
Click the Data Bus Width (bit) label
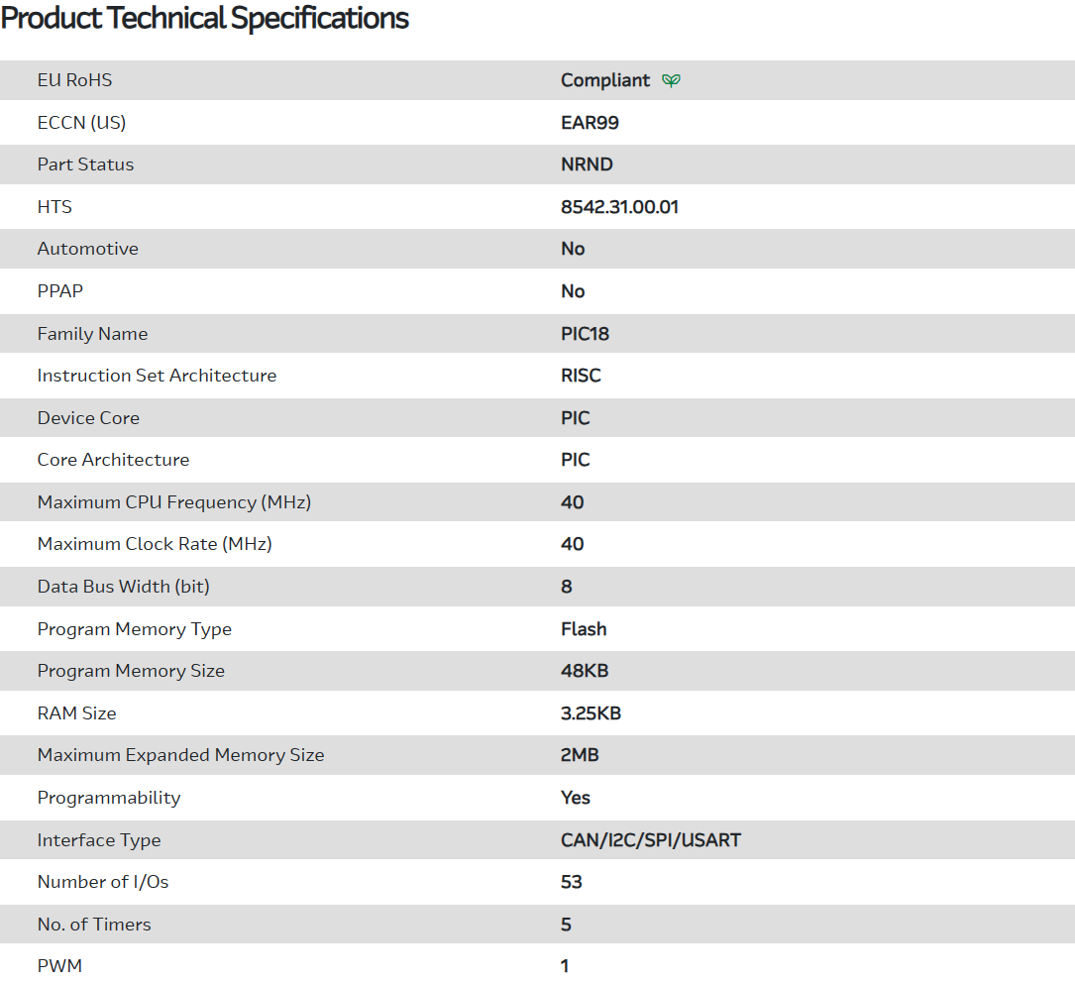[123, 587]
